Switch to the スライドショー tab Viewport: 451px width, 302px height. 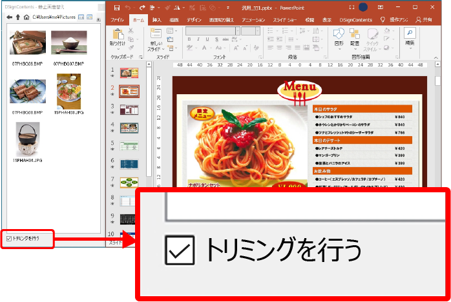pos(285,20)
